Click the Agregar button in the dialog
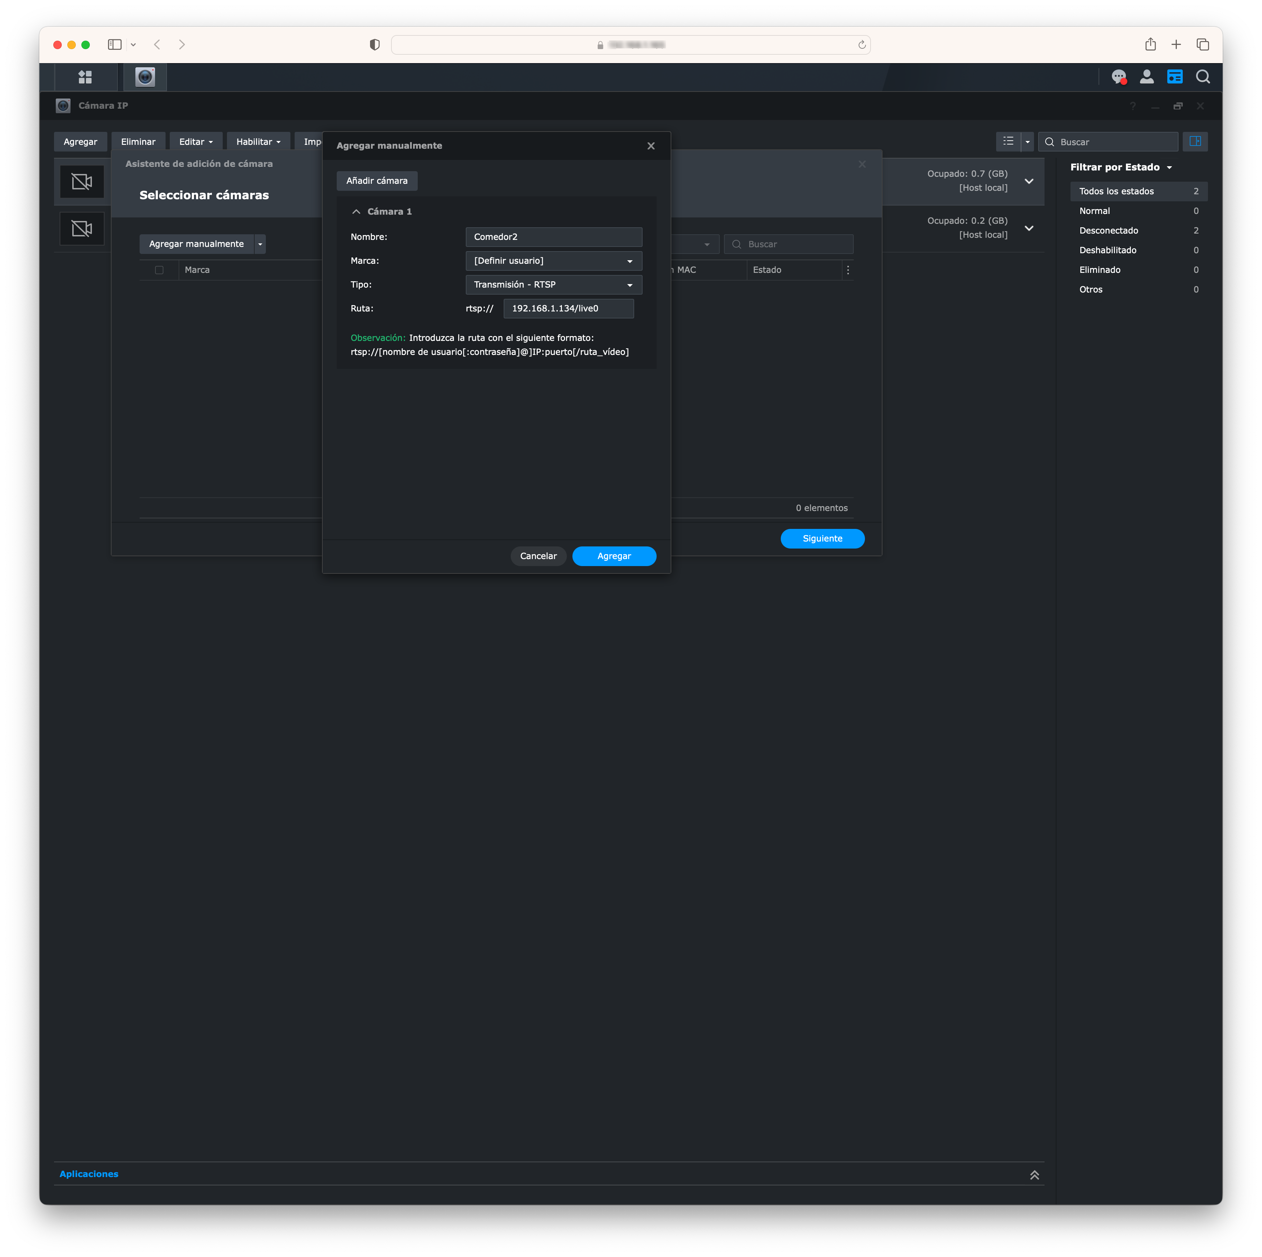 (x=613, y=556)
